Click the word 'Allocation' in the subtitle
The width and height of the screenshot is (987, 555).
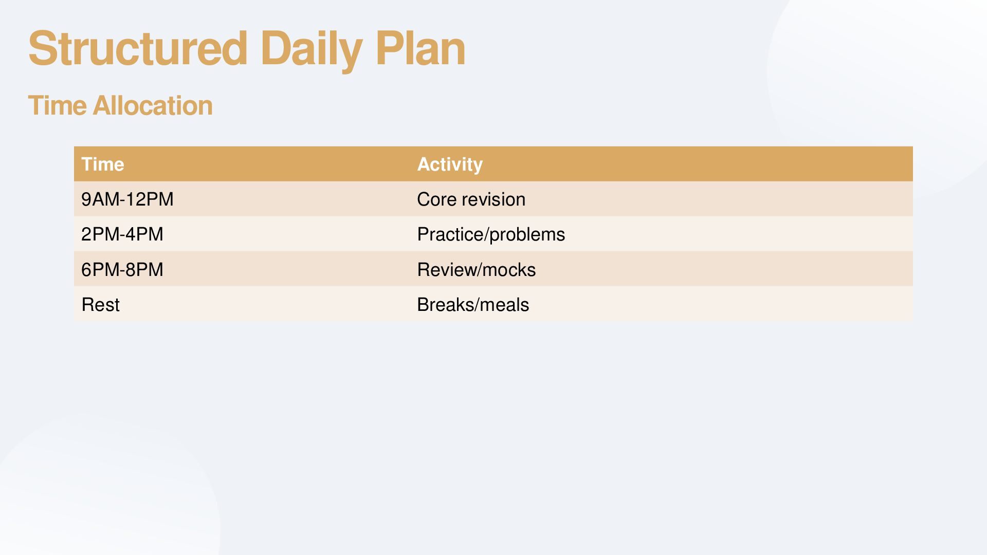point(153,106)
